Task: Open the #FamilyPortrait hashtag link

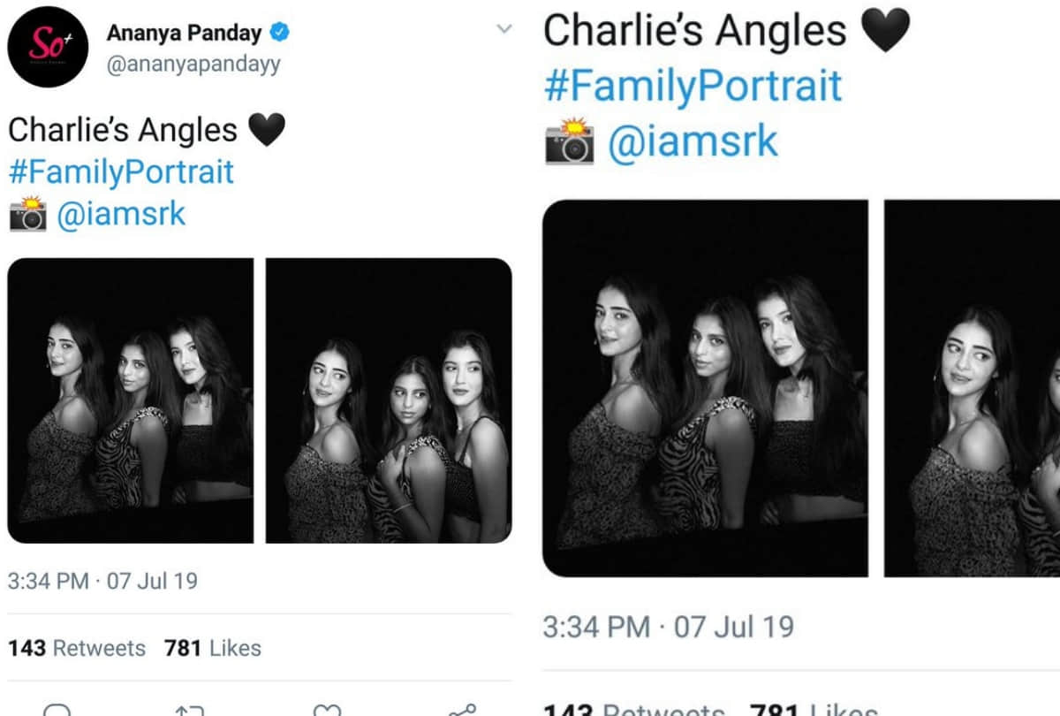Action: click(119, 171)
